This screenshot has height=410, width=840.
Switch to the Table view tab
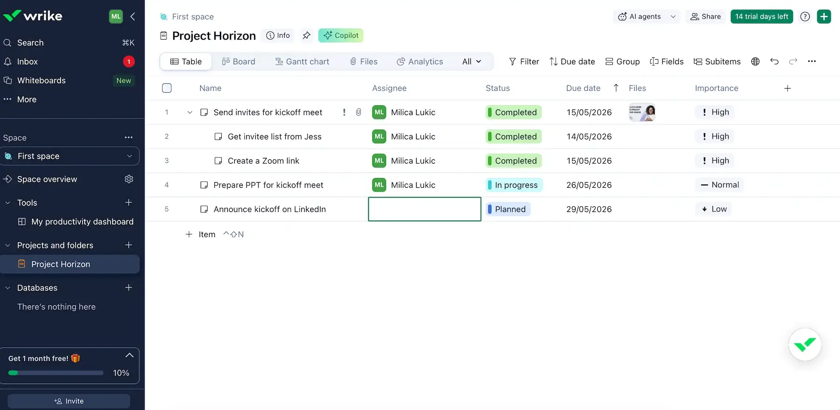(x=186, y=61)
